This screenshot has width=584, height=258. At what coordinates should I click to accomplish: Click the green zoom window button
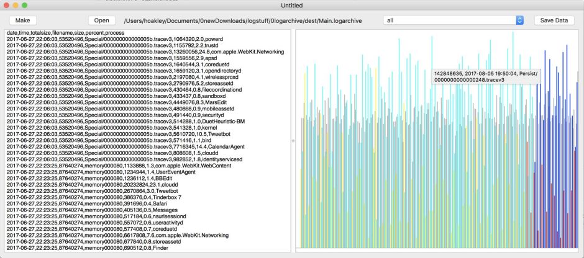tap(31, 6)
